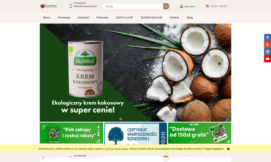Go to SUPER OKAZJE section
Viewport: 271px width, 162px height.
coord(151,17)
